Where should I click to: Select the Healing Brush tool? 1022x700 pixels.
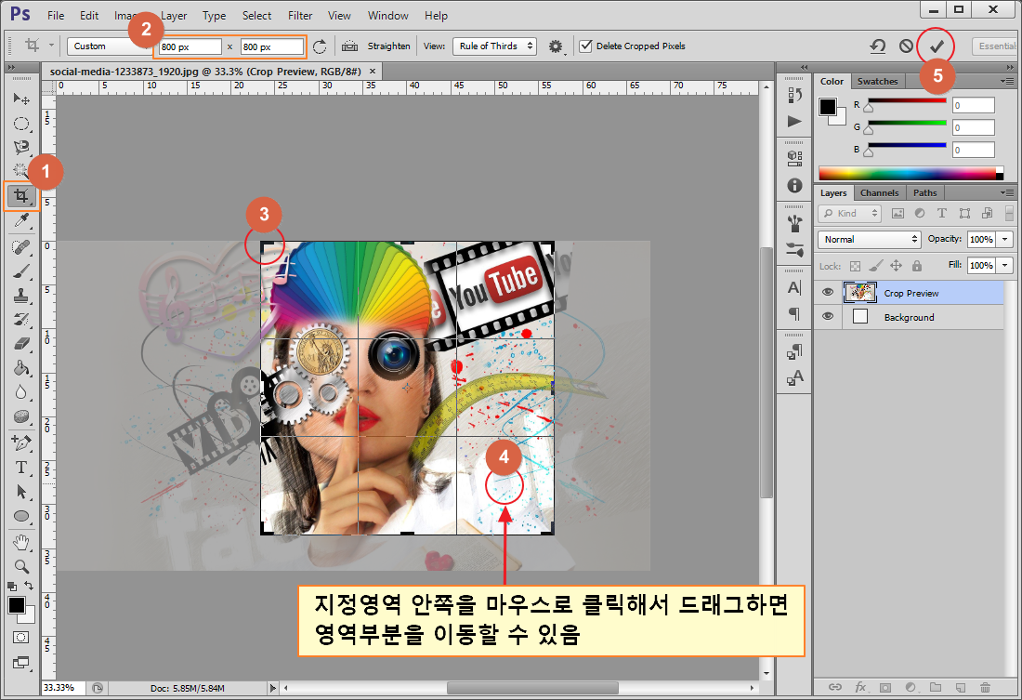coord(21,247)
